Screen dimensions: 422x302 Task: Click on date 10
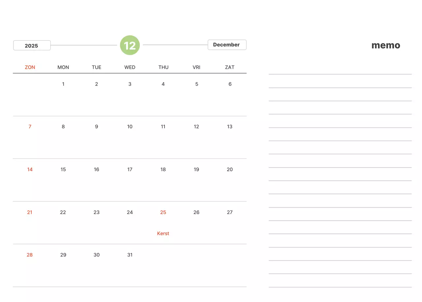(x=130, y=127)
